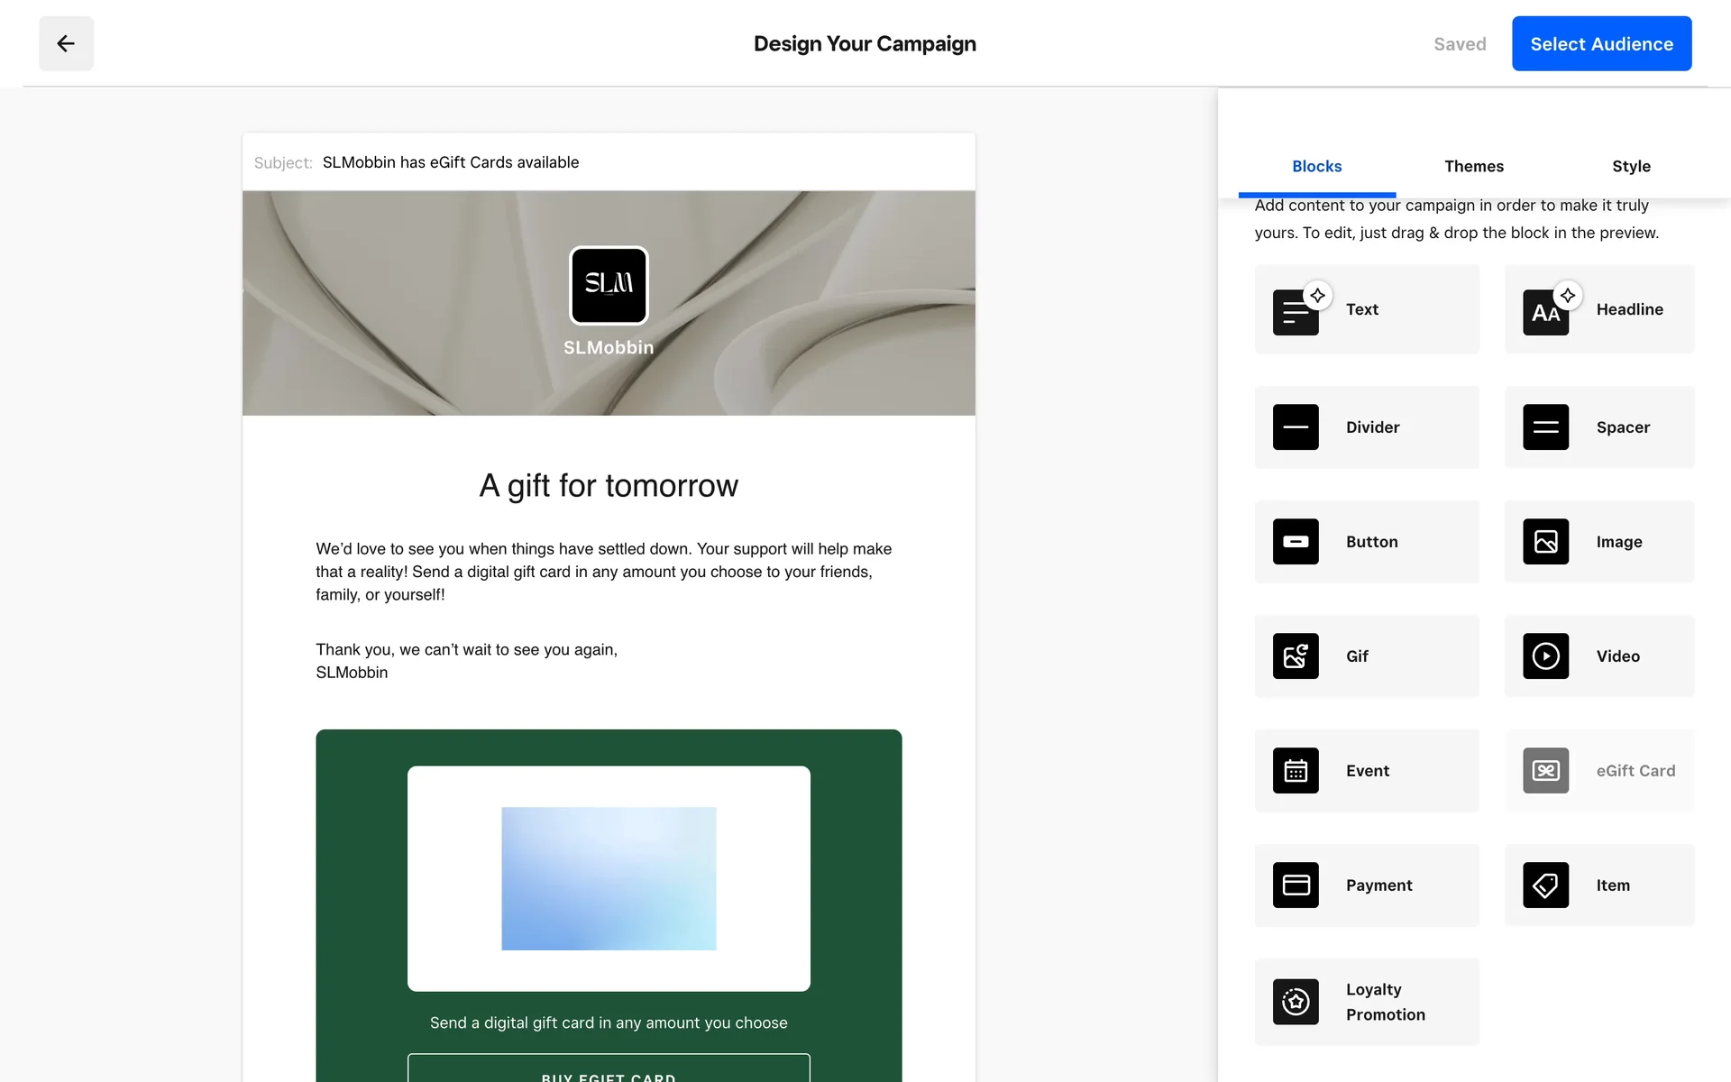Click the back arrow button
The width and height of the screenshot is (1731, 1082).
tap(66, 43)
